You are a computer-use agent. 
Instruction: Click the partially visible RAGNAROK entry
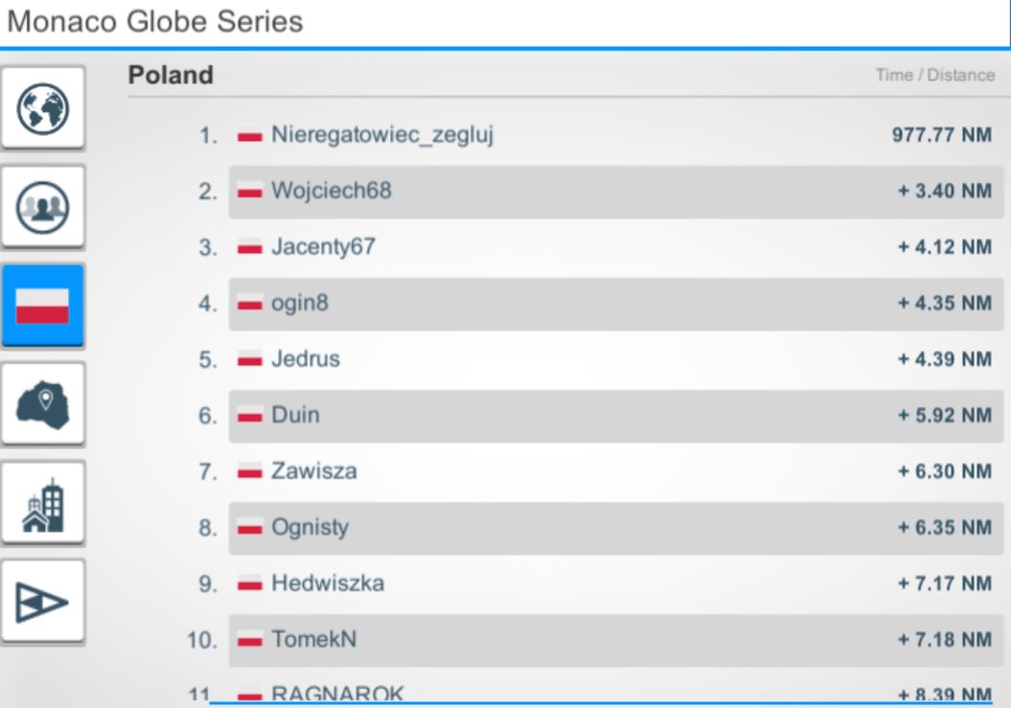[616, 693]
